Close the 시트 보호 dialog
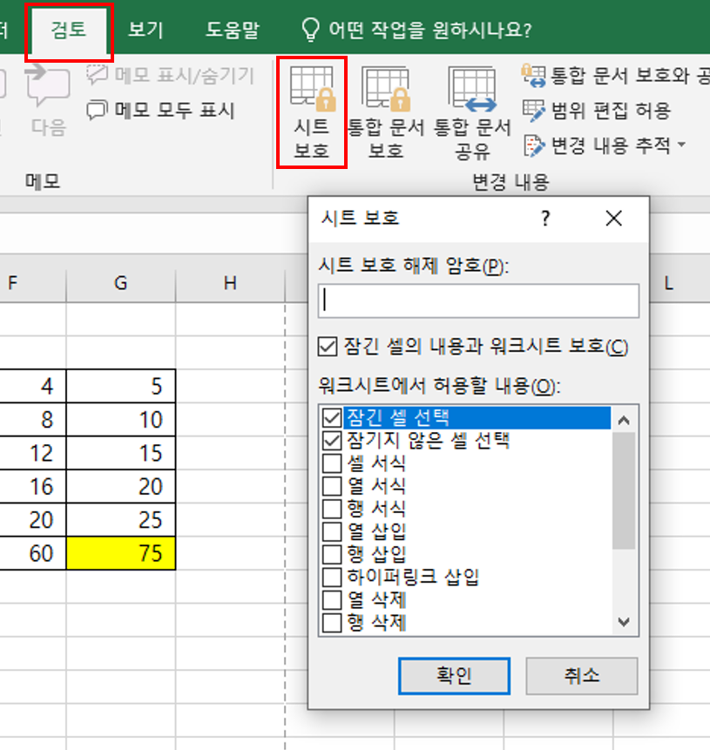This screenshot has height=750, width=710. click(x=614, y=219)
